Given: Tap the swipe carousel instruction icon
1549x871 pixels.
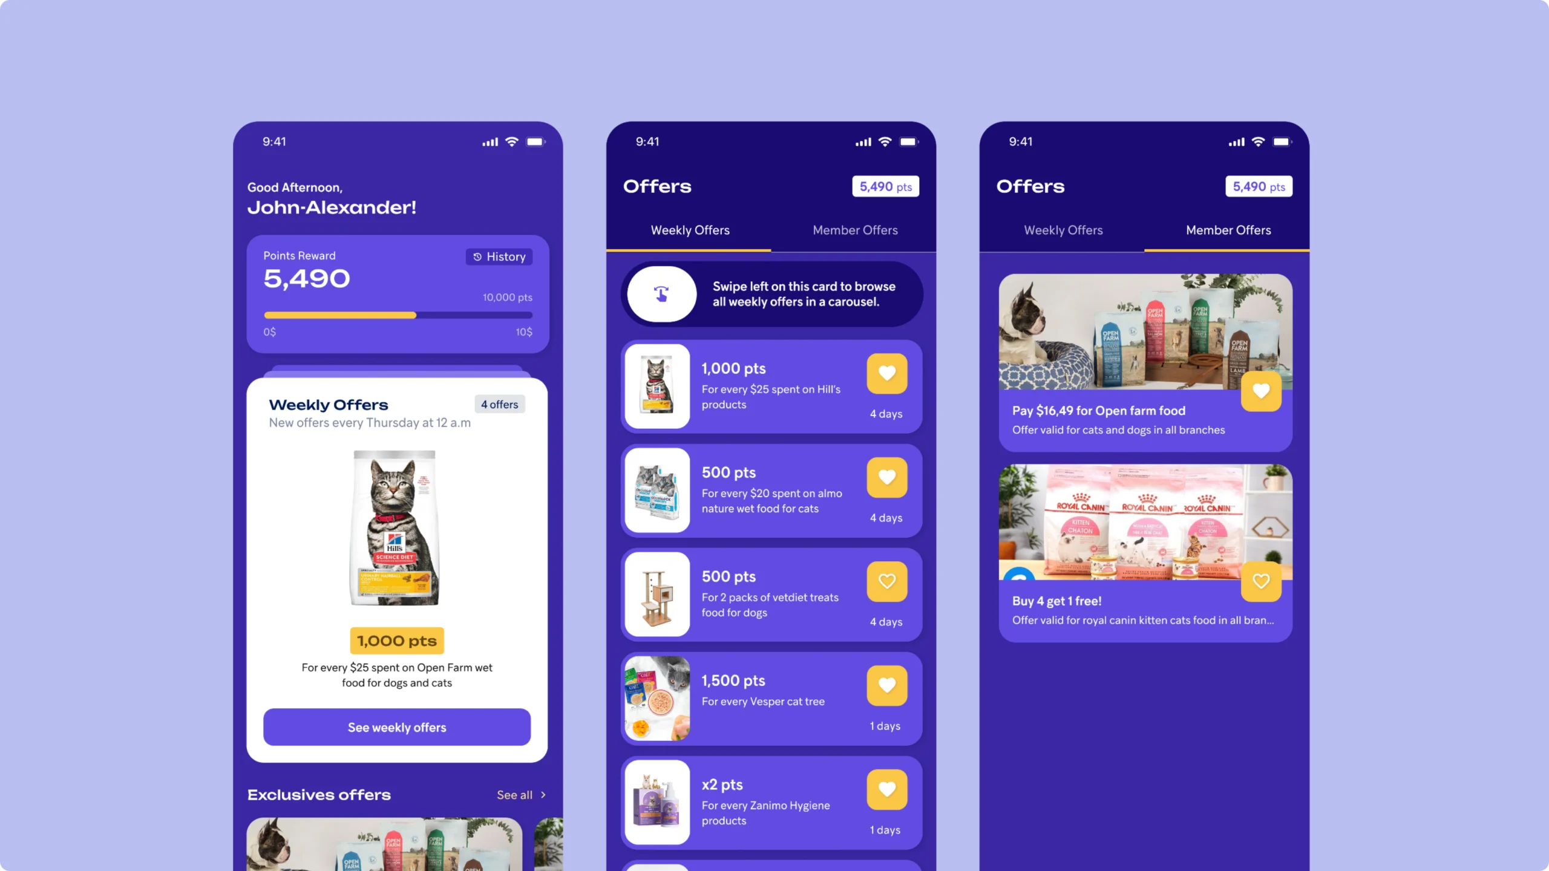Looking at the screenshot, I should click(661, 293).
